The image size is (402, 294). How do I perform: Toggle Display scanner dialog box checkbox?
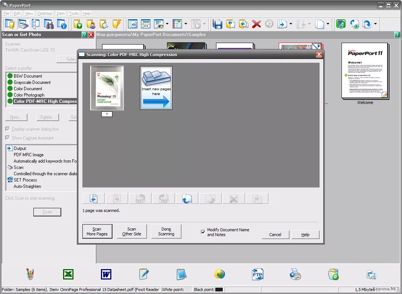point(8,129)
